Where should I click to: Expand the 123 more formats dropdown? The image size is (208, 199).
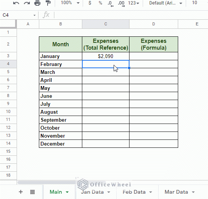[134, 3]
